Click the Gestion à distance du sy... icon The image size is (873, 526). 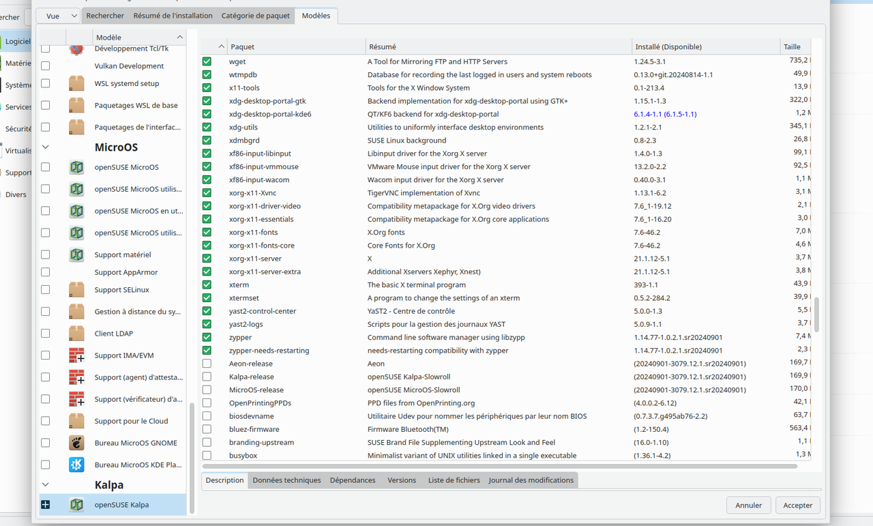click(76, 311)
